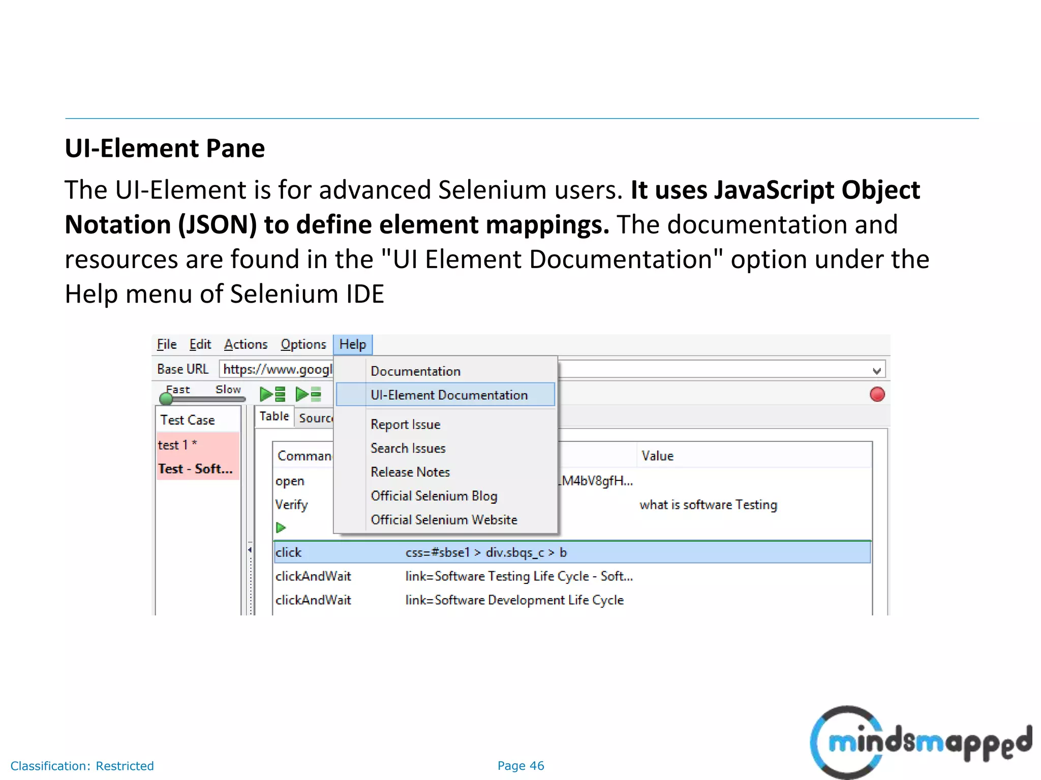
Task: Click the Fast-Slow speed slider knob
Action: click(x=166, y=399)
